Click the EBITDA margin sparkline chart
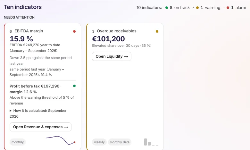The image size is (250, 150). coord(61,140)
